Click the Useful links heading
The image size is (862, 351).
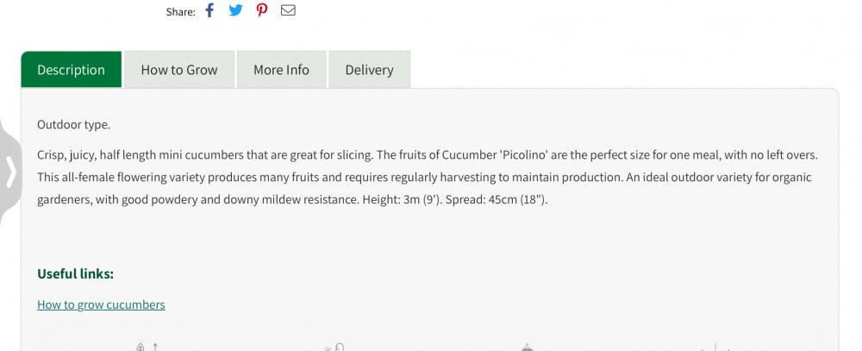[x=75, y=273]
